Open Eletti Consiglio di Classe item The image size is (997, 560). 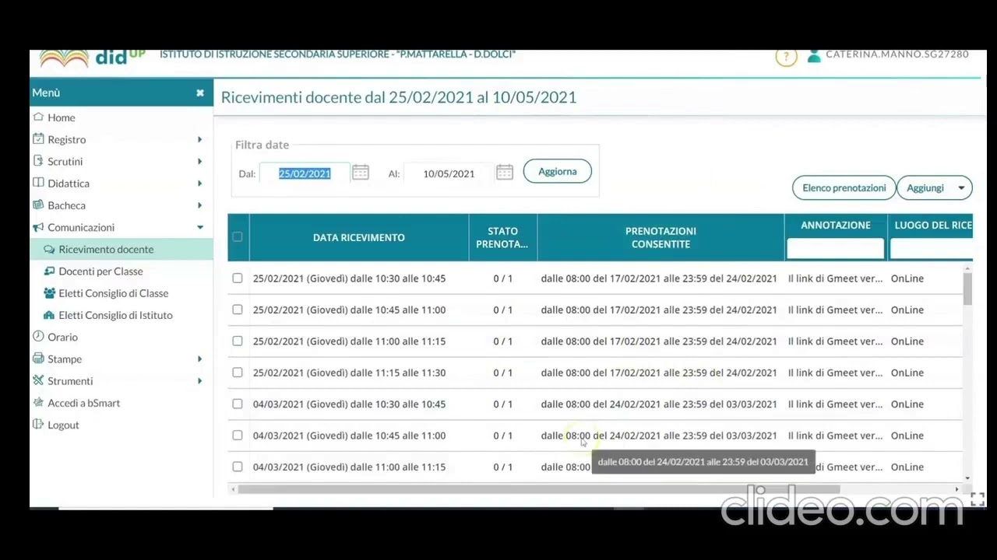(x=114, y=293)
